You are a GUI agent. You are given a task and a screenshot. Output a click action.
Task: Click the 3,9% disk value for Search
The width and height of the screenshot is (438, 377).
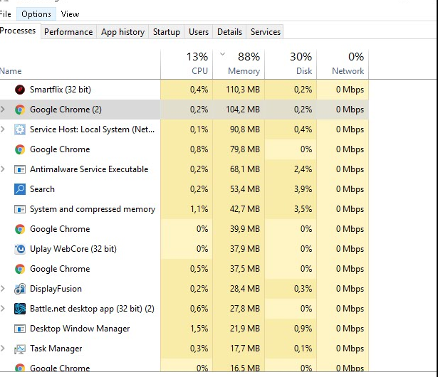(303, 189)
